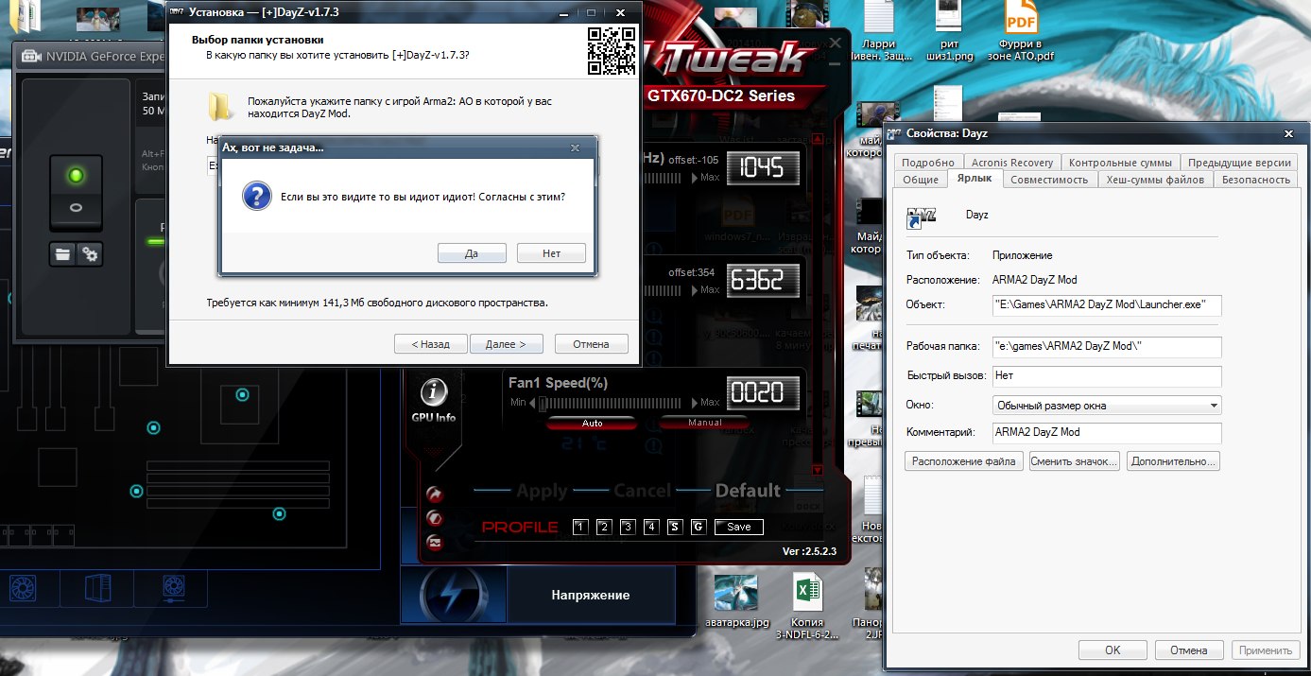
Task: Select the fan icon with a stand underneath
Action: point(174,590)
